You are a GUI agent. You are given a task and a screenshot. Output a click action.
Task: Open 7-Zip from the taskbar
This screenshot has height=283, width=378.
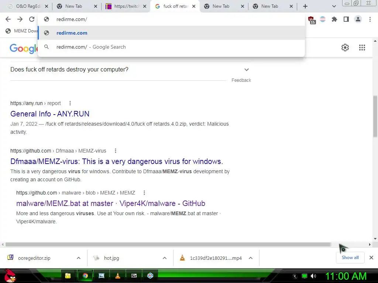pyautogui.click(x=134, y=276)
